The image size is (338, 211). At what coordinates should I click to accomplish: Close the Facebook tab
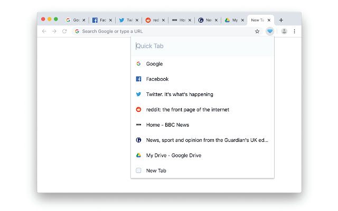pos(110,20)
